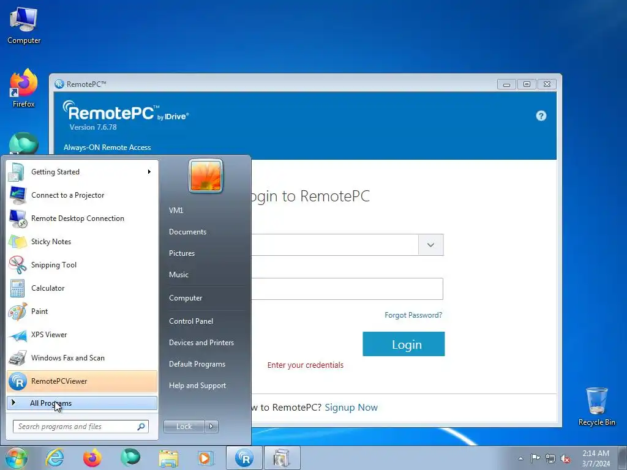Expand the Getting Started submenu arrow

point(149,172)
